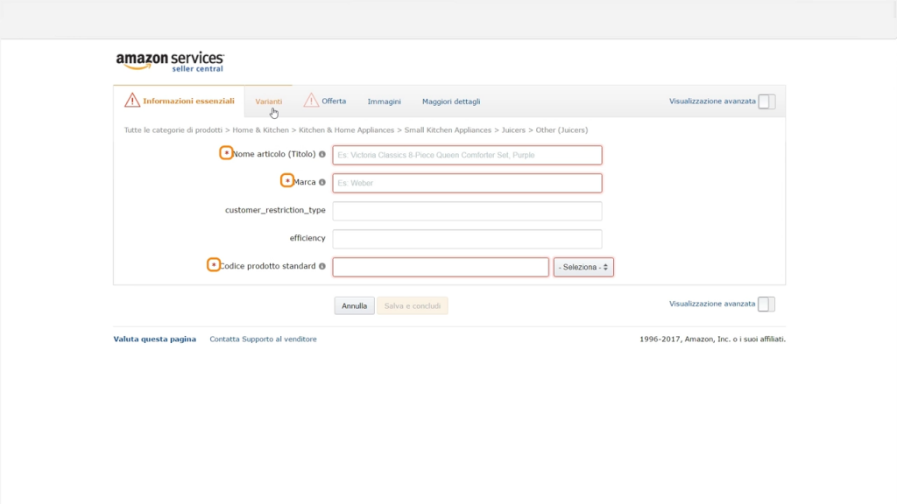The image size is (897, 504).
Task: Switch to the Varianti tab
Action: tap(269, 101)
